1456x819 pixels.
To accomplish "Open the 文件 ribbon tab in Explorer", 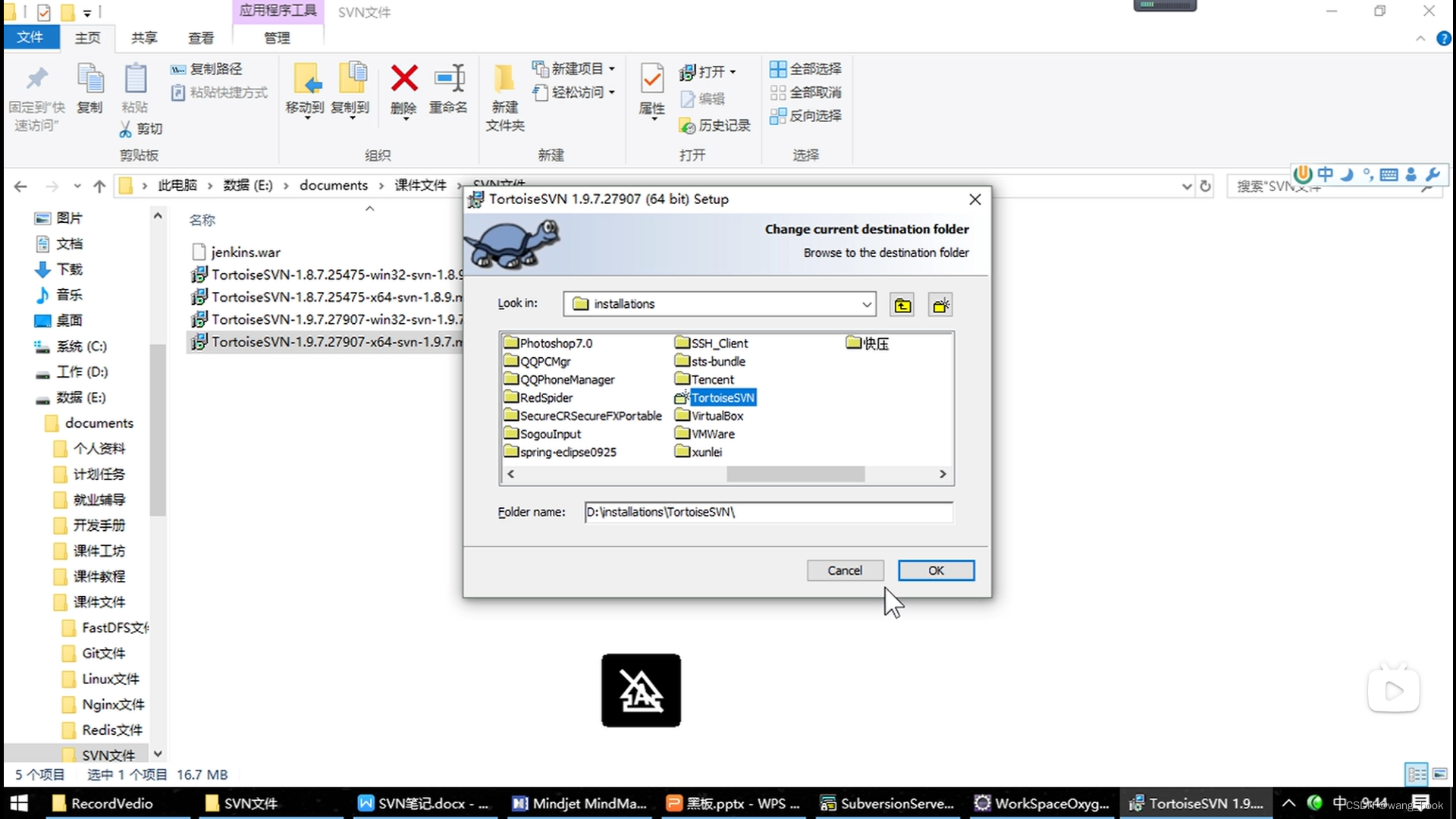I will click(x=30, y=37).
